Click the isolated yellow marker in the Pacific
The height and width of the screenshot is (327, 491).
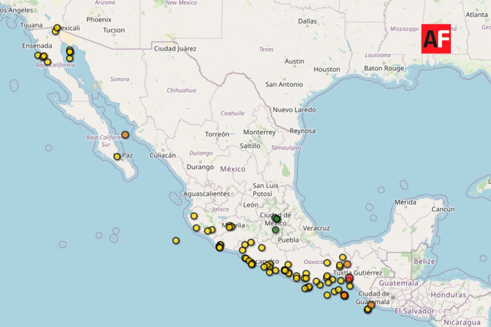pyautogui.click(x=176, y=240)
